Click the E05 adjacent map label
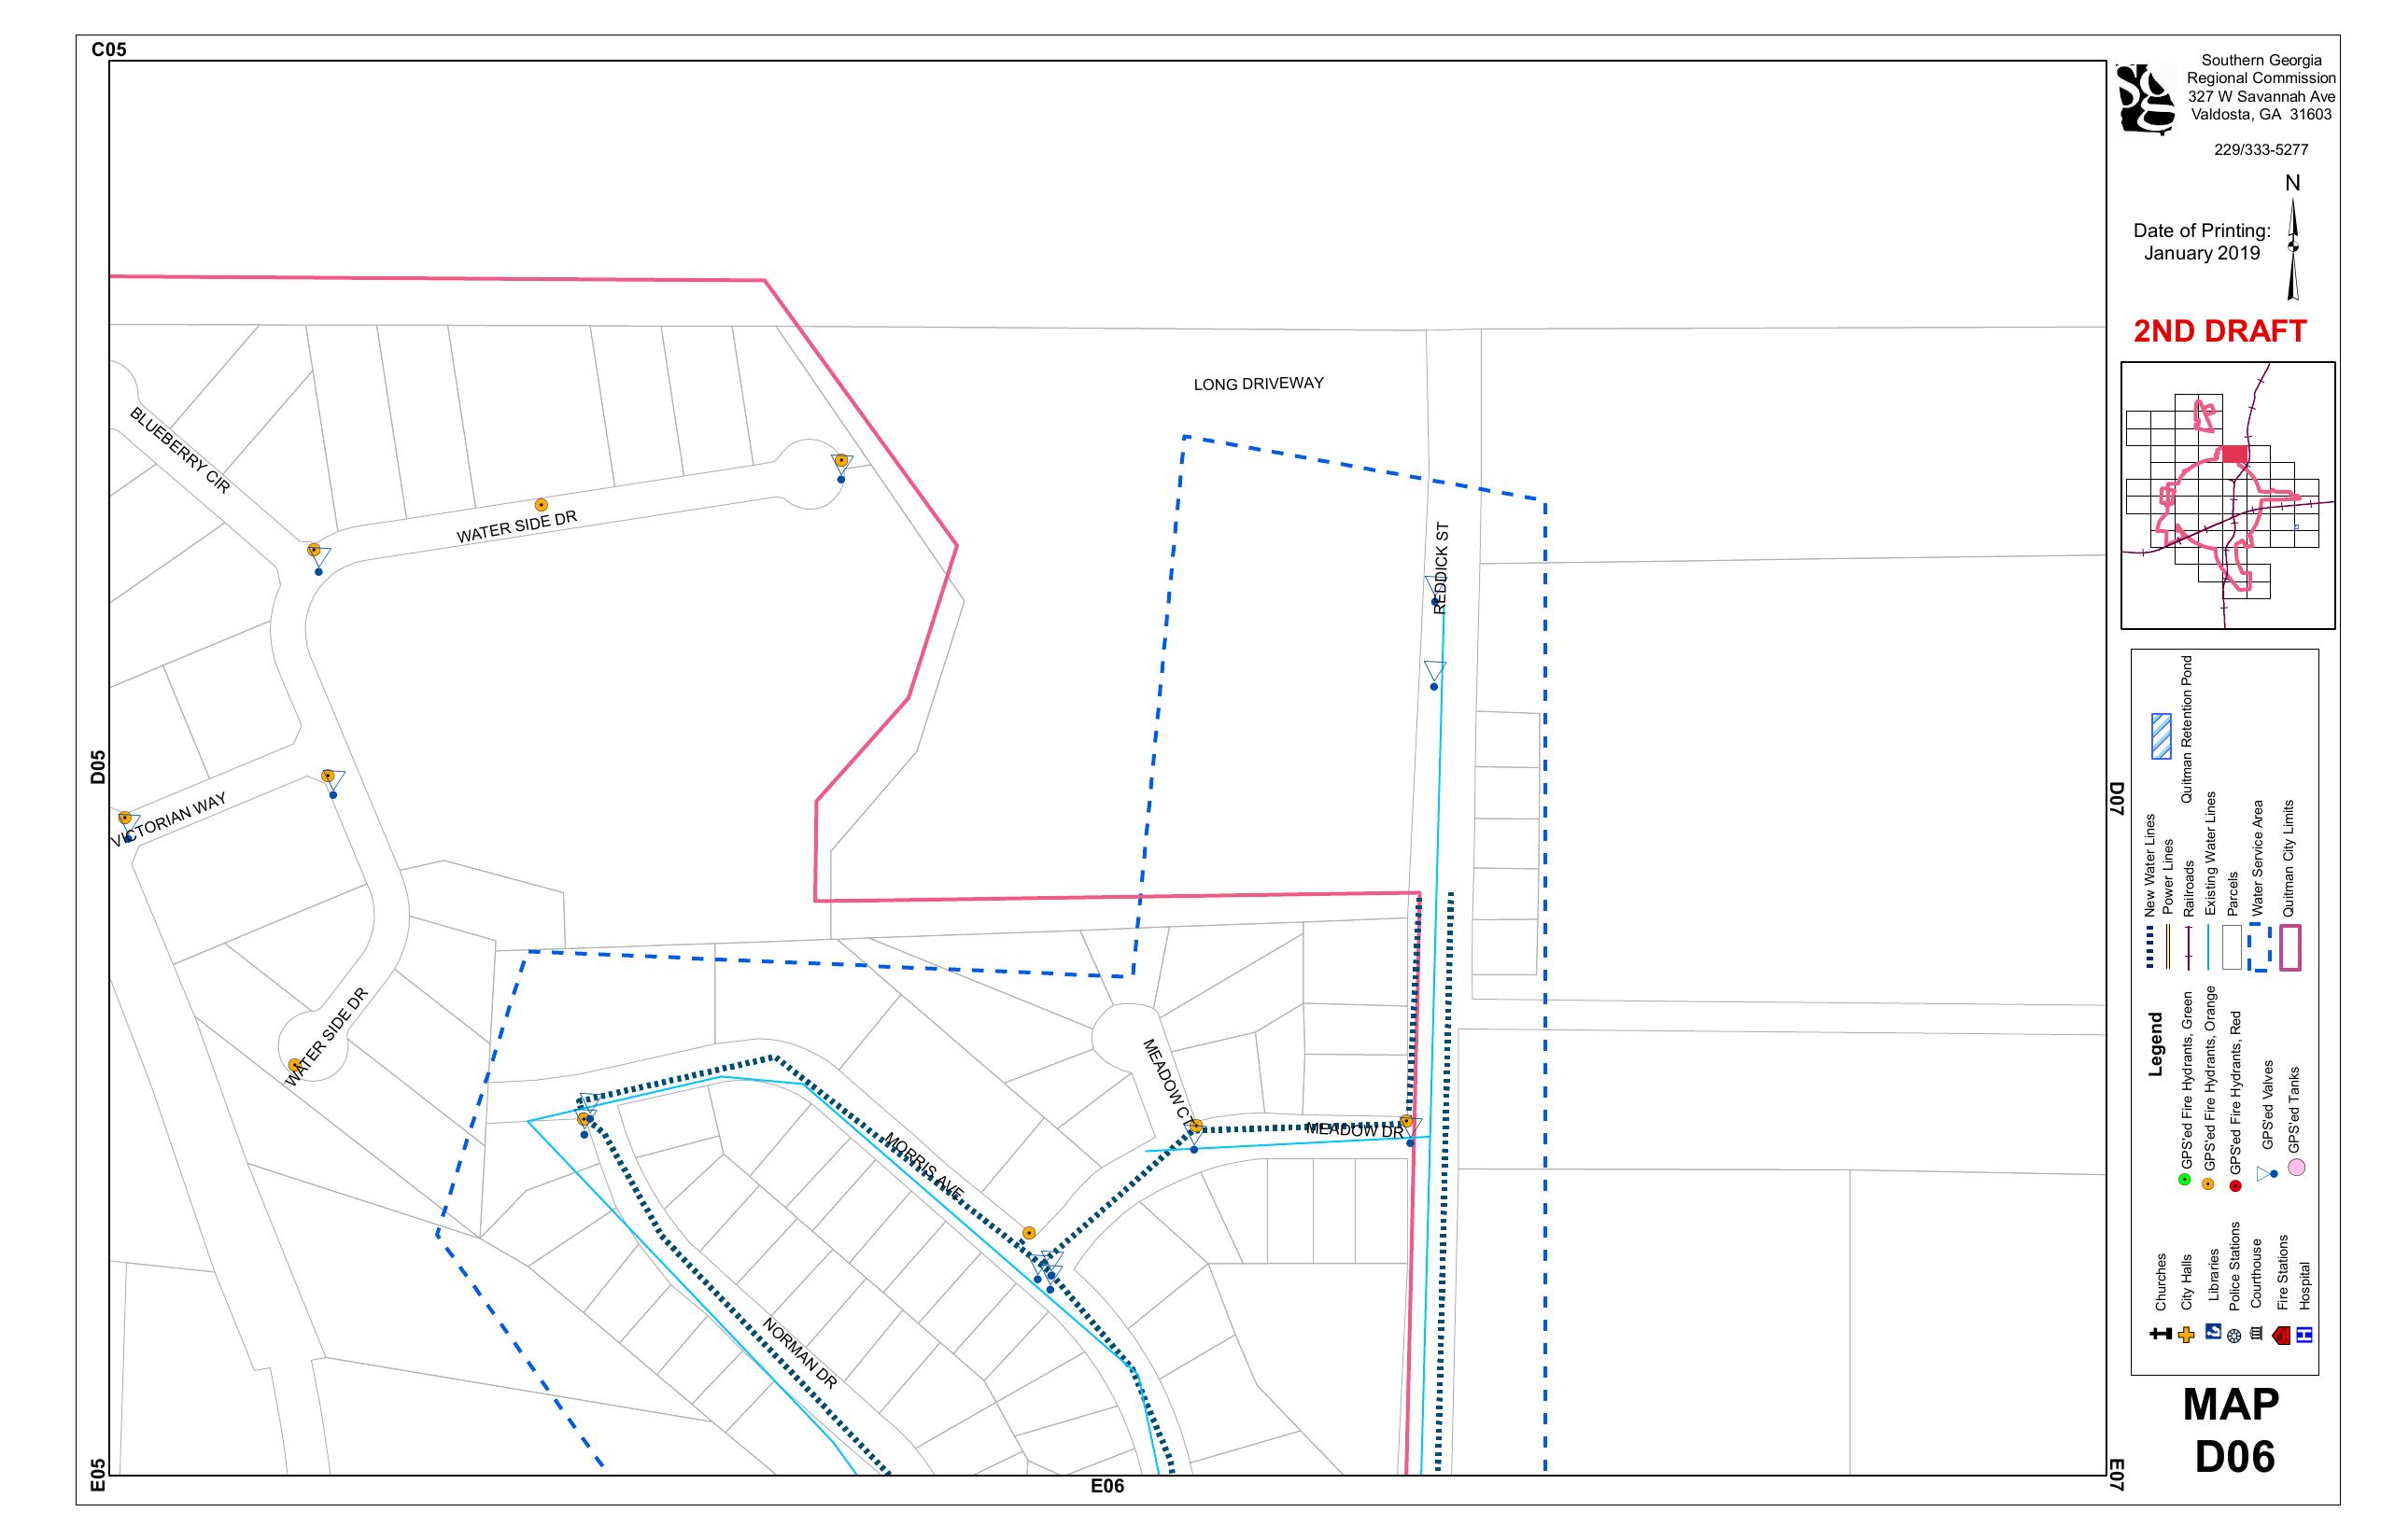The width and height of the screenshot is (2381, 1540). [x=98, y=1474]
